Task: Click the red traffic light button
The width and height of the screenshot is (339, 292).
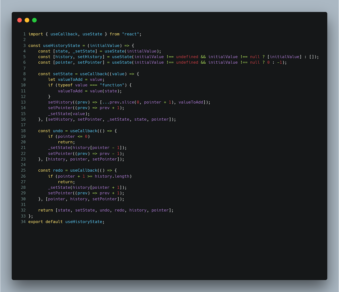Action: 19,20
